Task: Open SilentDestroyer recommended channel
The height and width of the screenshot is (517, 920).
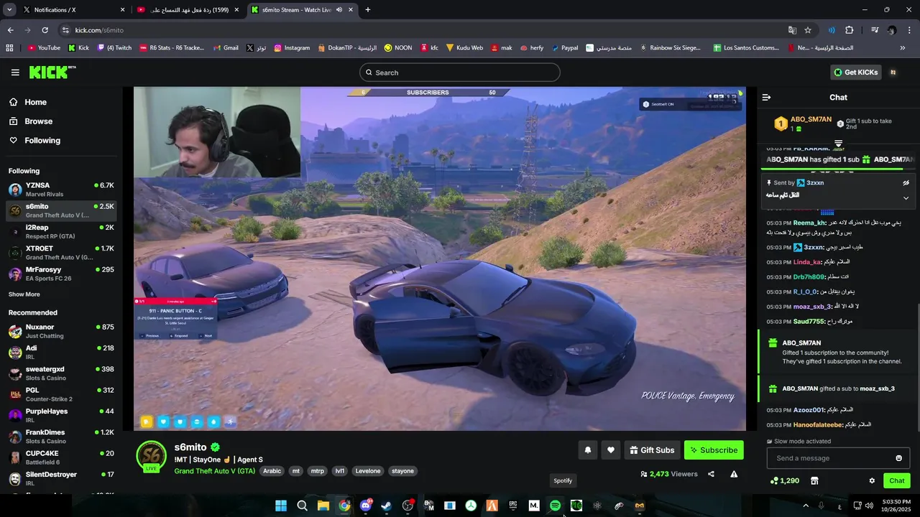Action: [61, 478]
